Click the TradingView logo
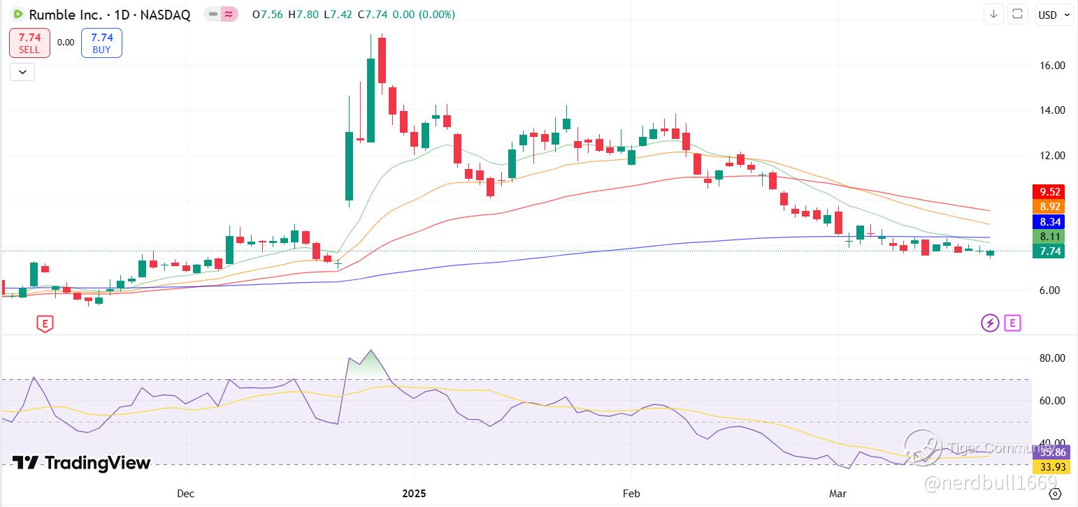 (x=82, y=462)
